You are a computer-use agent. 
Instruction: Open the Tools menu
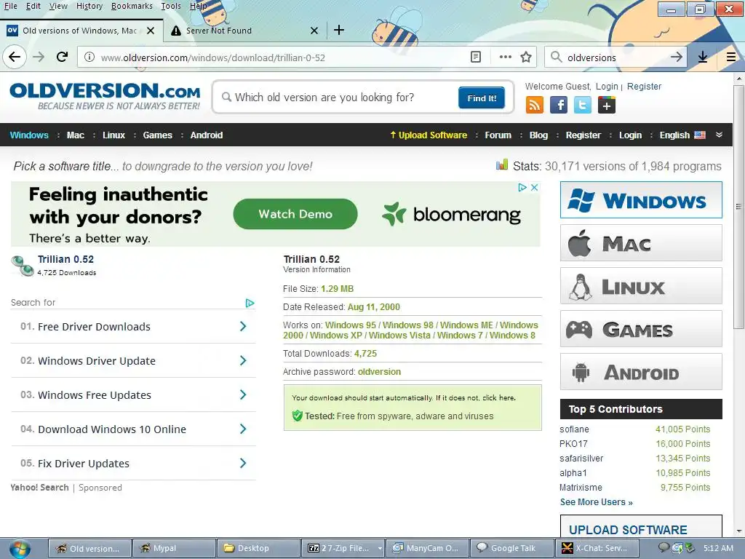(x=170, y=6)
